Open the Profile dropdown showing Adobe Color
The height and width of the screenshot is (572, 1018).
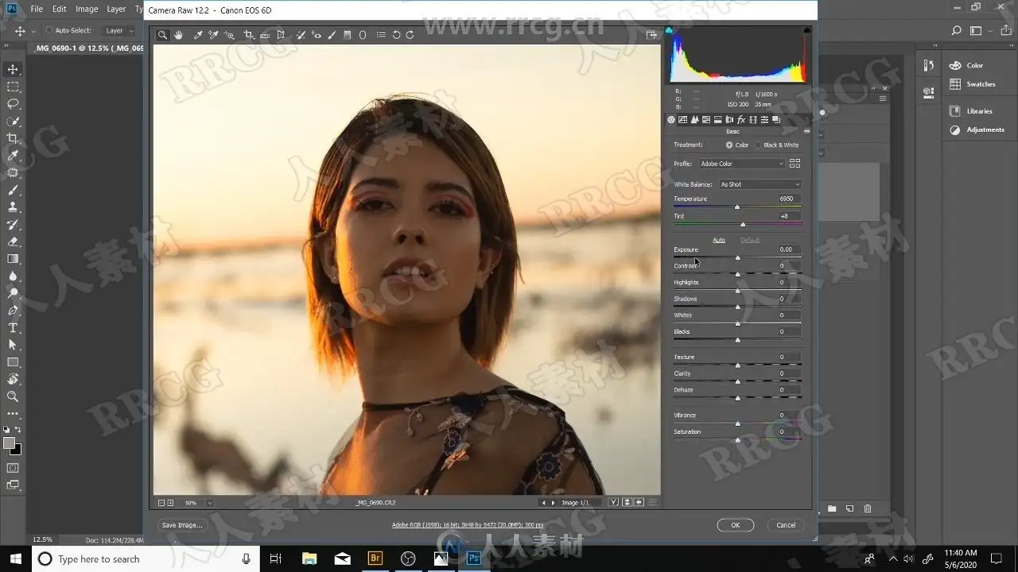click(x=741, y=164)
